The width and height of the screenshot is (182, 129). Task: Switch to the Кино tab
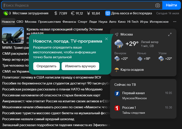[122, 21]
